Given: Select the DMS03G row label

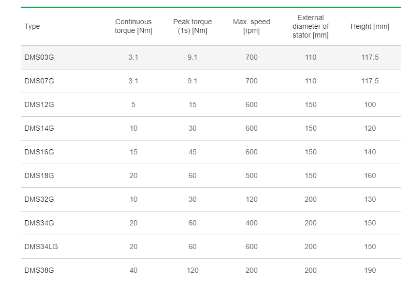Looking at the screenshot, I should point(39,57).
